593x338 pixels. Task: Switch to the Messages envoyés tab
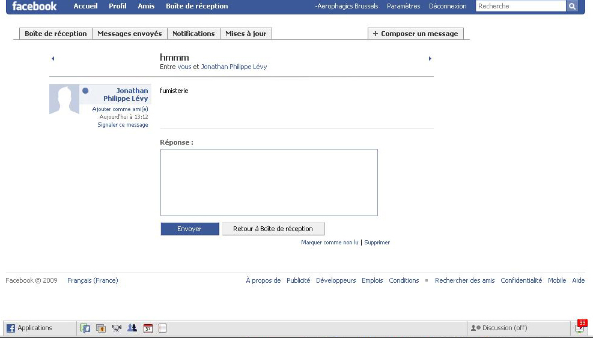[129, 34]
